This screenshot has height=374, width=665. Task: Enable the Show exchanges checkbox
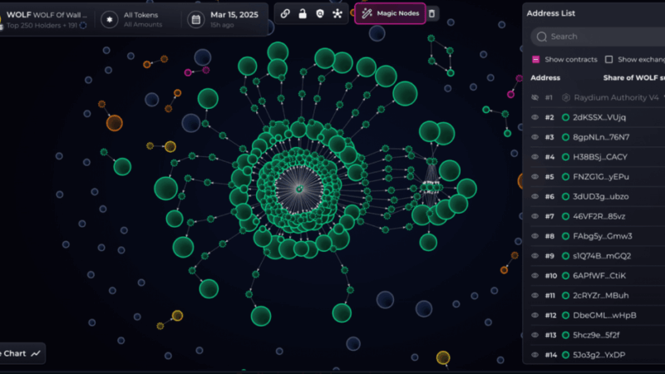pos(608,59)
